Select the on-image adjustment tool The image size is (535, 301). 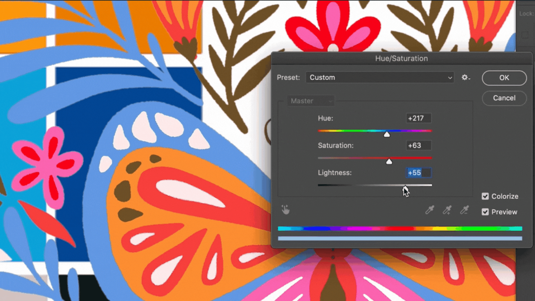(285, 210)
